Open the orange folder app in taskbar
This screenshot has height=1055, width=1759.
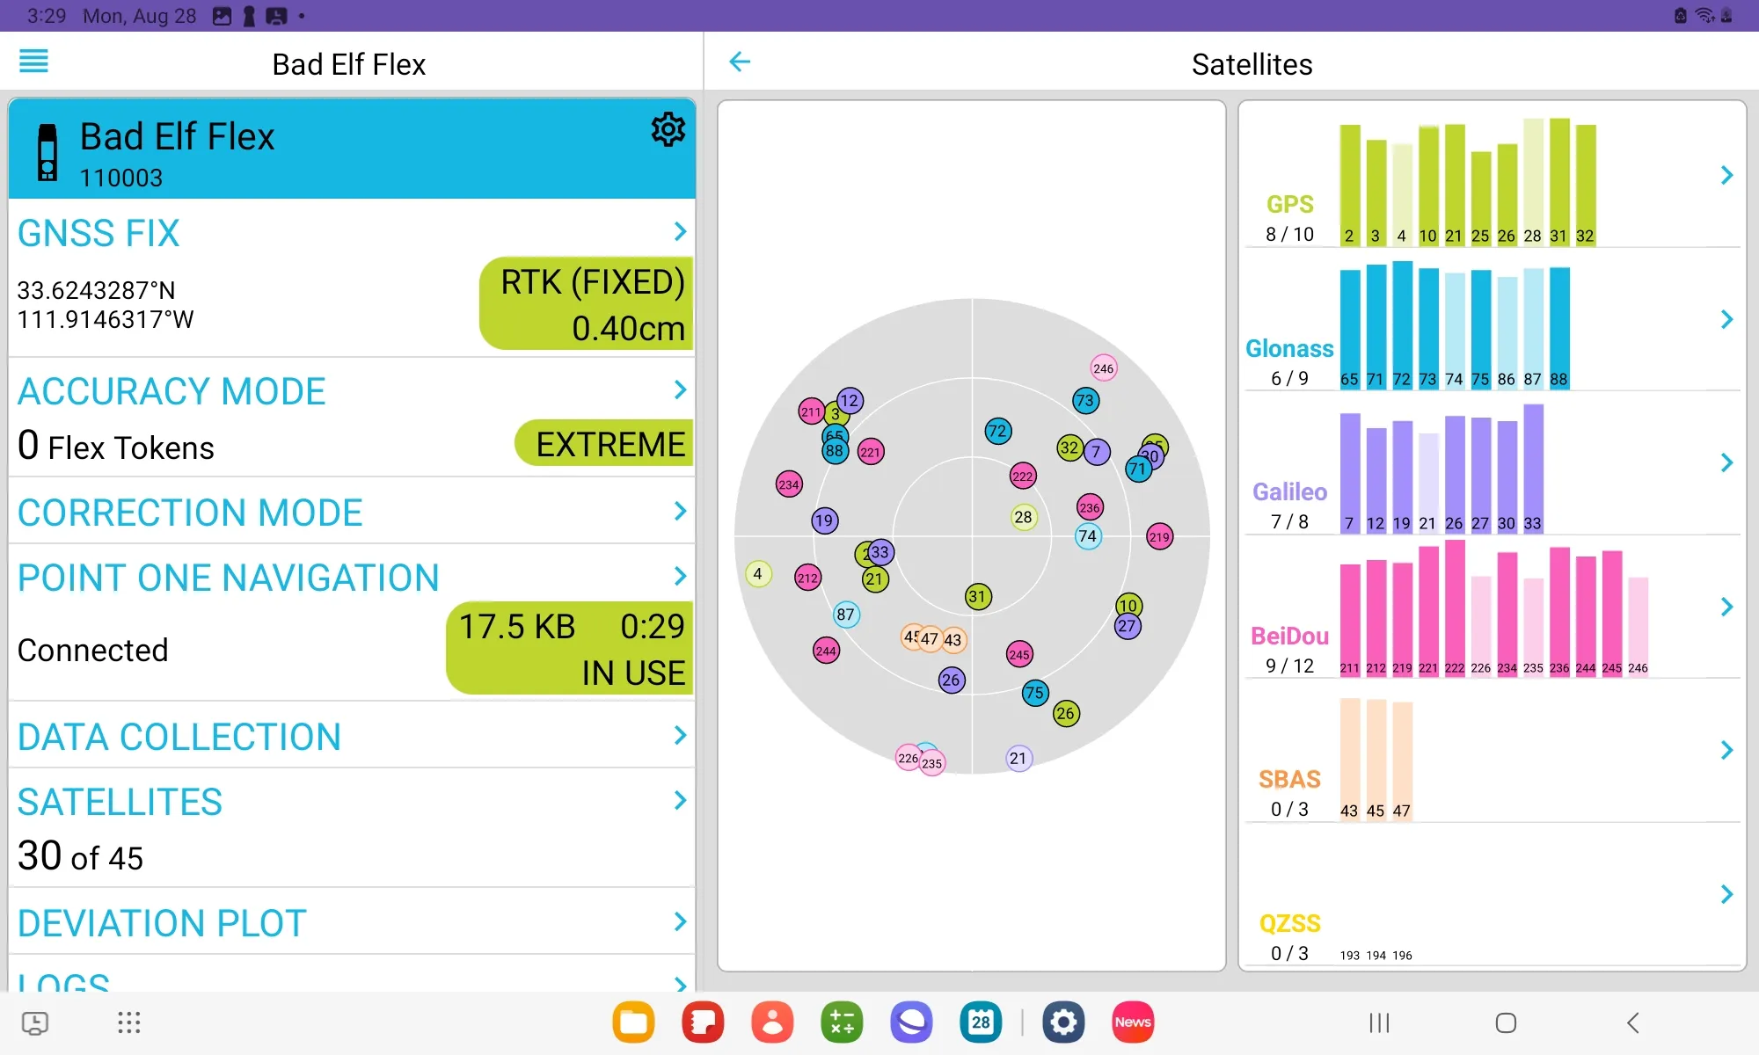(x=633, y=1022)
